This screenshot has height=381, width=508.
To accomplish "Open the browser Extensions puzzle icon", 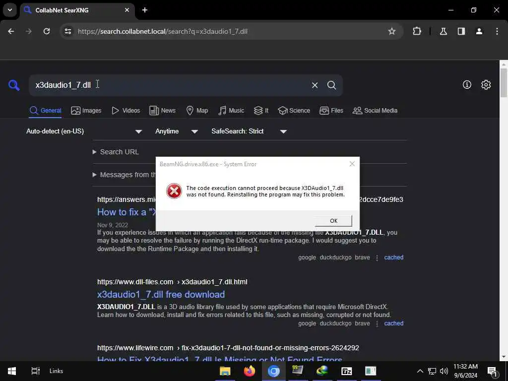I will [x=417, y=31].
